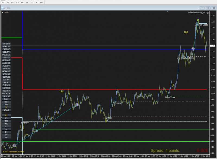Image resolution: width=217 pixels, height=159 pixels.
Task: Select the USDMXN symbol button
Action: pyautogui.click(x=6, y=94)
